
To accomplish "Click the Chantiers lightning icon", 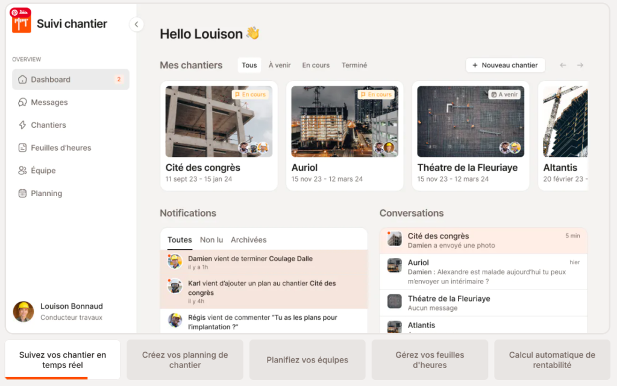I will coord(22,125).
